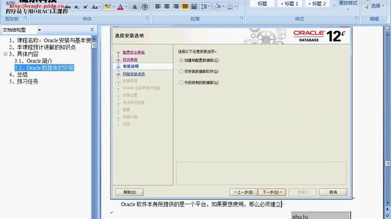The width and height of the screenshot is (391, 219).
Task: Close the document map pane
Action: pyautogui.click(x=92, y=30)
